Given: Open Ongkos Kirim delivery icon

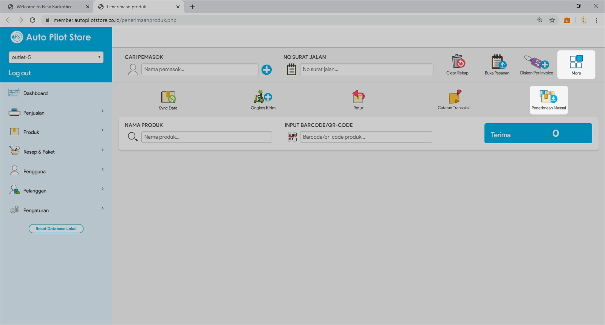Looking at the screenshot, I should tap(263, 97).
